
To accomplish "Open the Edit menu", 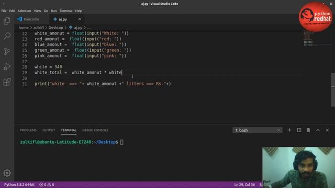I will tap(12, 10).
